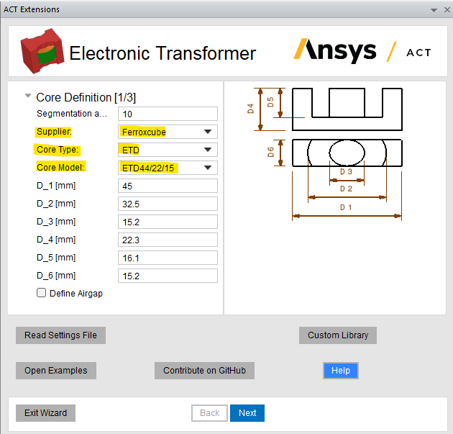Click the D_1 [mm] value field
This screenshot has height=434, width=453.
[x=168, y=186]
